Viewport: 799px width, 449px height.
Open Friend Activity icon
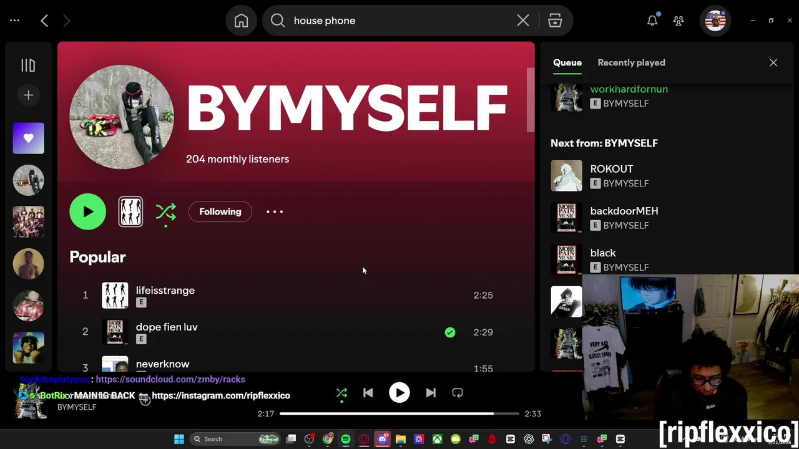[679, 21]
